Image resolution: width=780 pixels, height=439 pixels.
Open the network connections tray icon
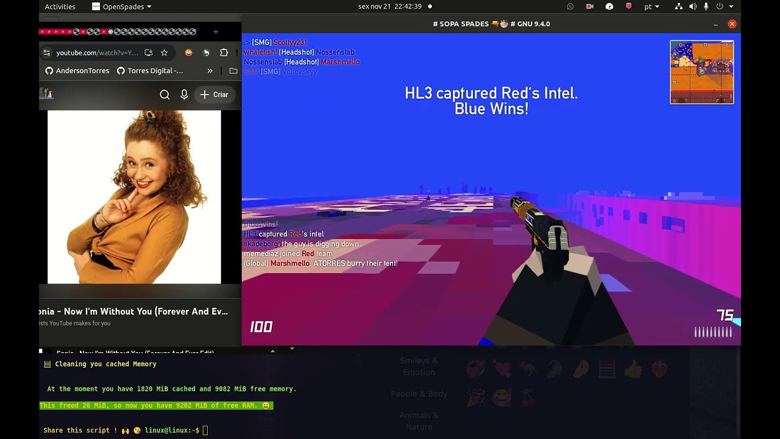click(679, 7)
